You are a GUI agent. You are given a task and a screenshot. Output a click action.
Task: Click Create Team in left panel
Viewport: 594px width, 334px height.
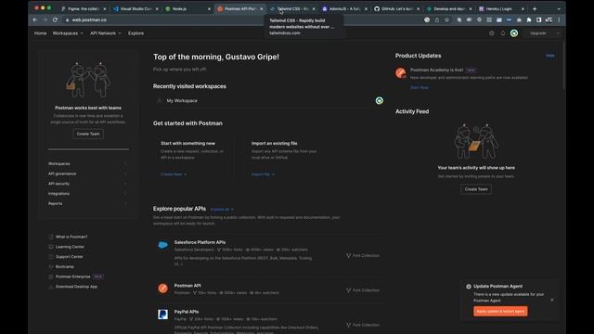(x=88, y=134)
